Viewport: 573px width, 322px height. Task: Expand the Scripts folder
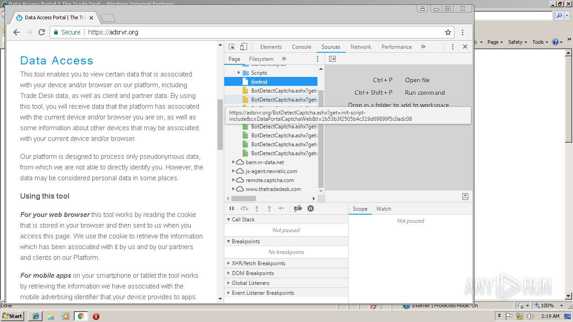coord(239,72)
